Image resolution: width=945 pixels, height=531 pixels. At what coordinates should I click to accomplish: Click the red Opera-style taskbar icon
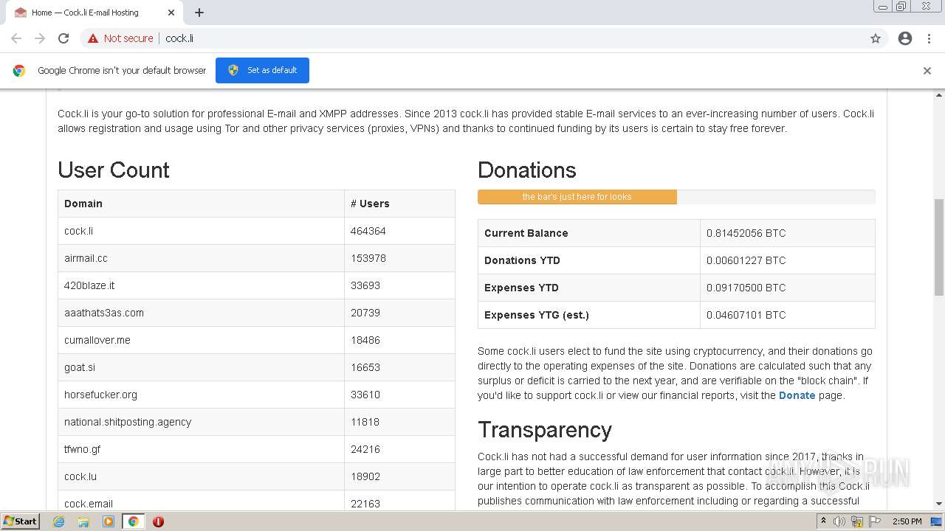158,521
